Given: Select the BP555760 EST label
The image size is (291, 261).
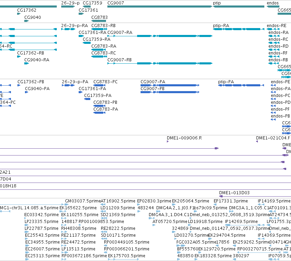Looking at the screenshot, I should [x=187, y=249].
